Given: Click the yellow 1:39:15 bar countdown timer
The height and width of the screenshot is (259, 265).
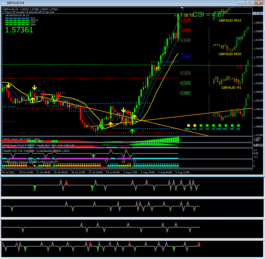Looking at the screenshot, I should [x=187, y=15].
